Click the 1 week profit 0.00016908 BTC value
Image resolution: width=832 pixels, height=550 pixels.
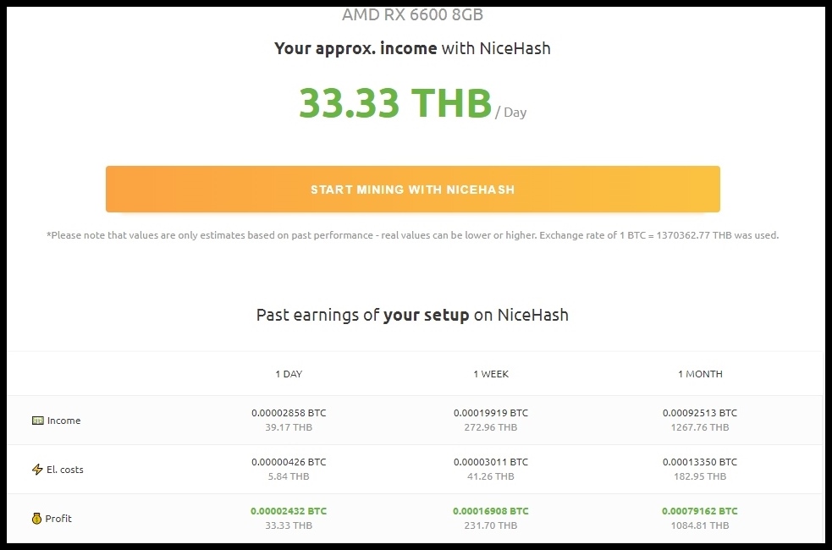[491, 511]
